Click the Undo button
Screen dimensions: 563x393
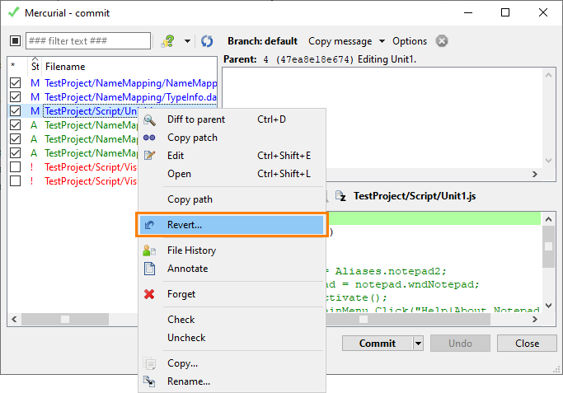460,344
